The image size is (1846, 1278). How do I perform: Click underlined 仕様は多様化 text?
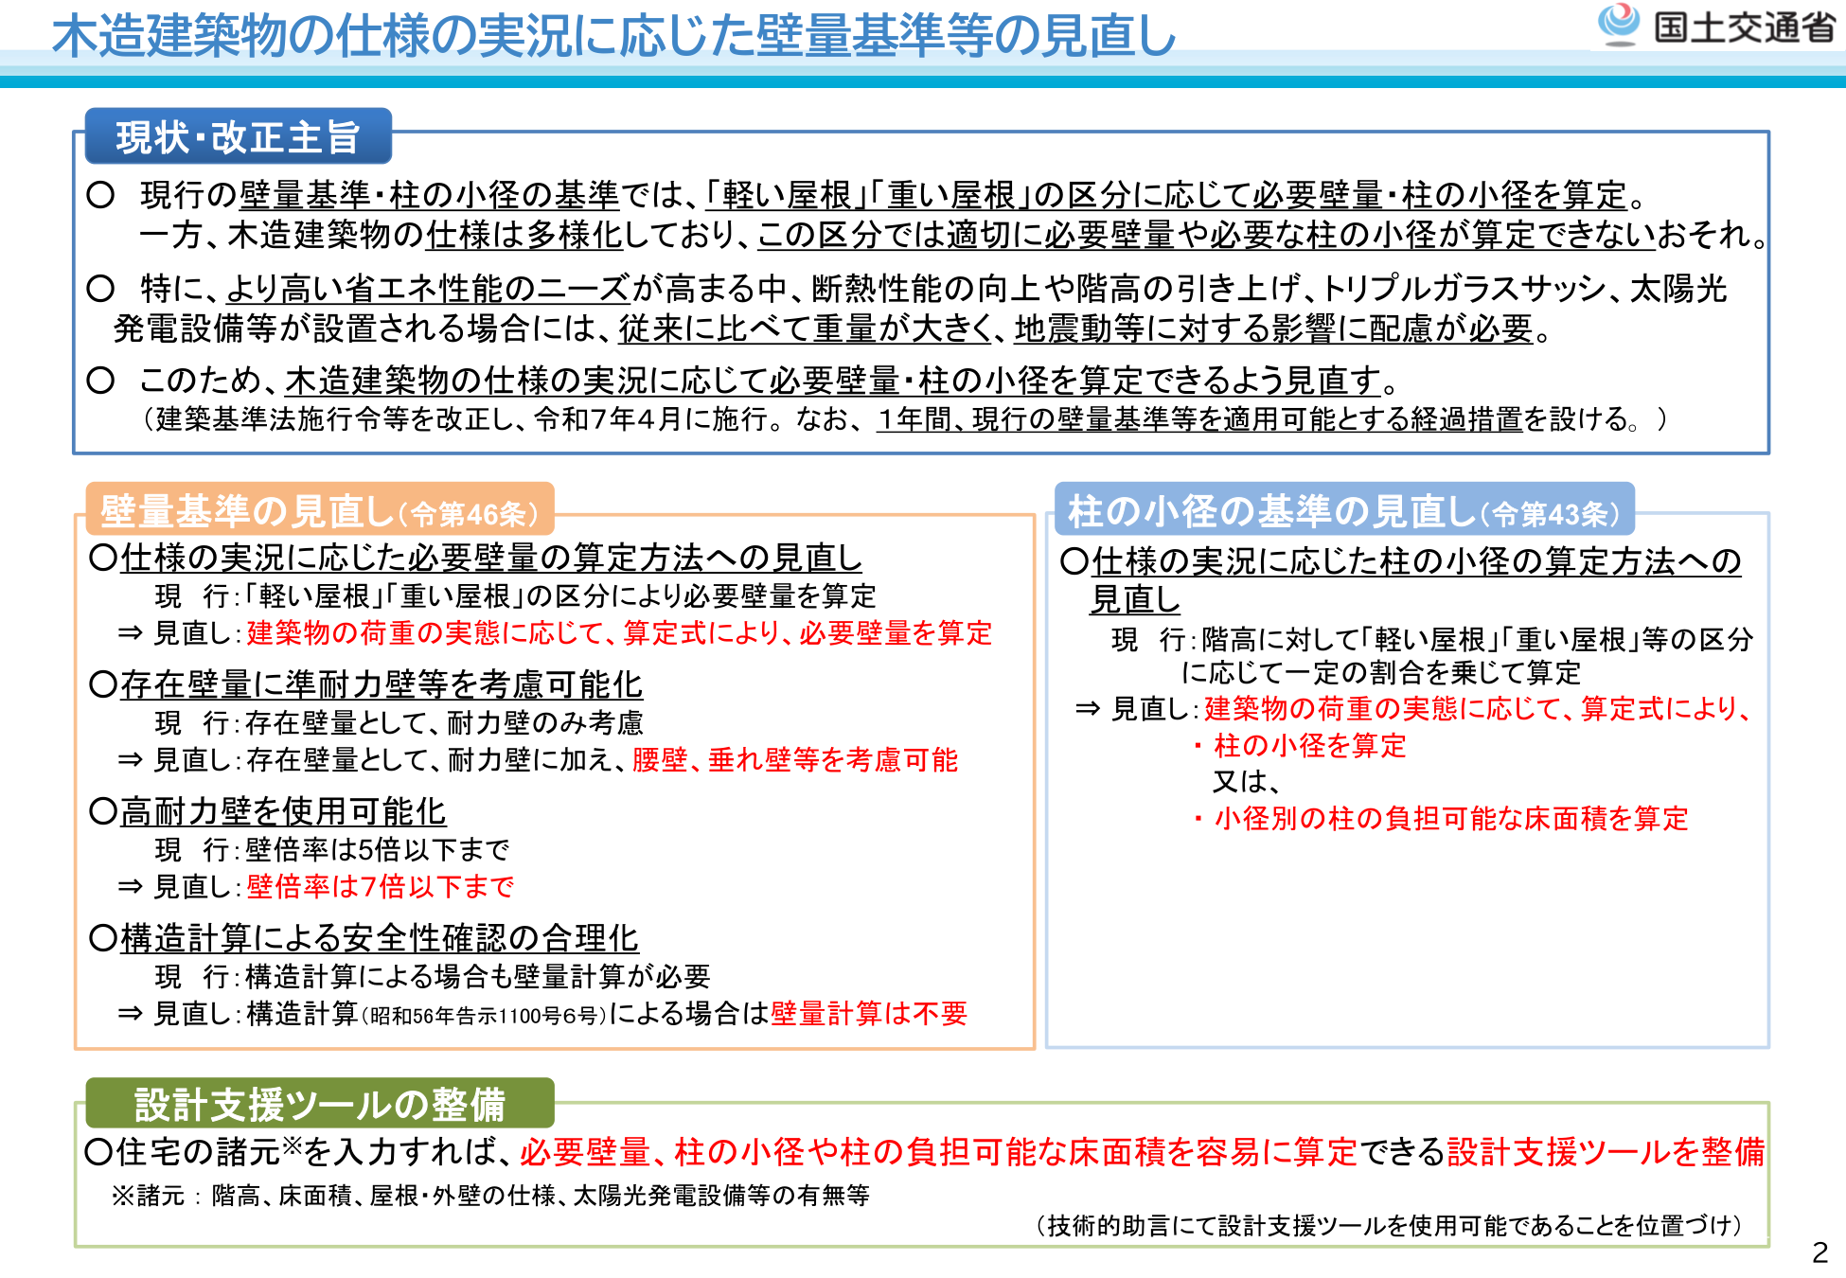pyautogui.click(x=524, y=234)
